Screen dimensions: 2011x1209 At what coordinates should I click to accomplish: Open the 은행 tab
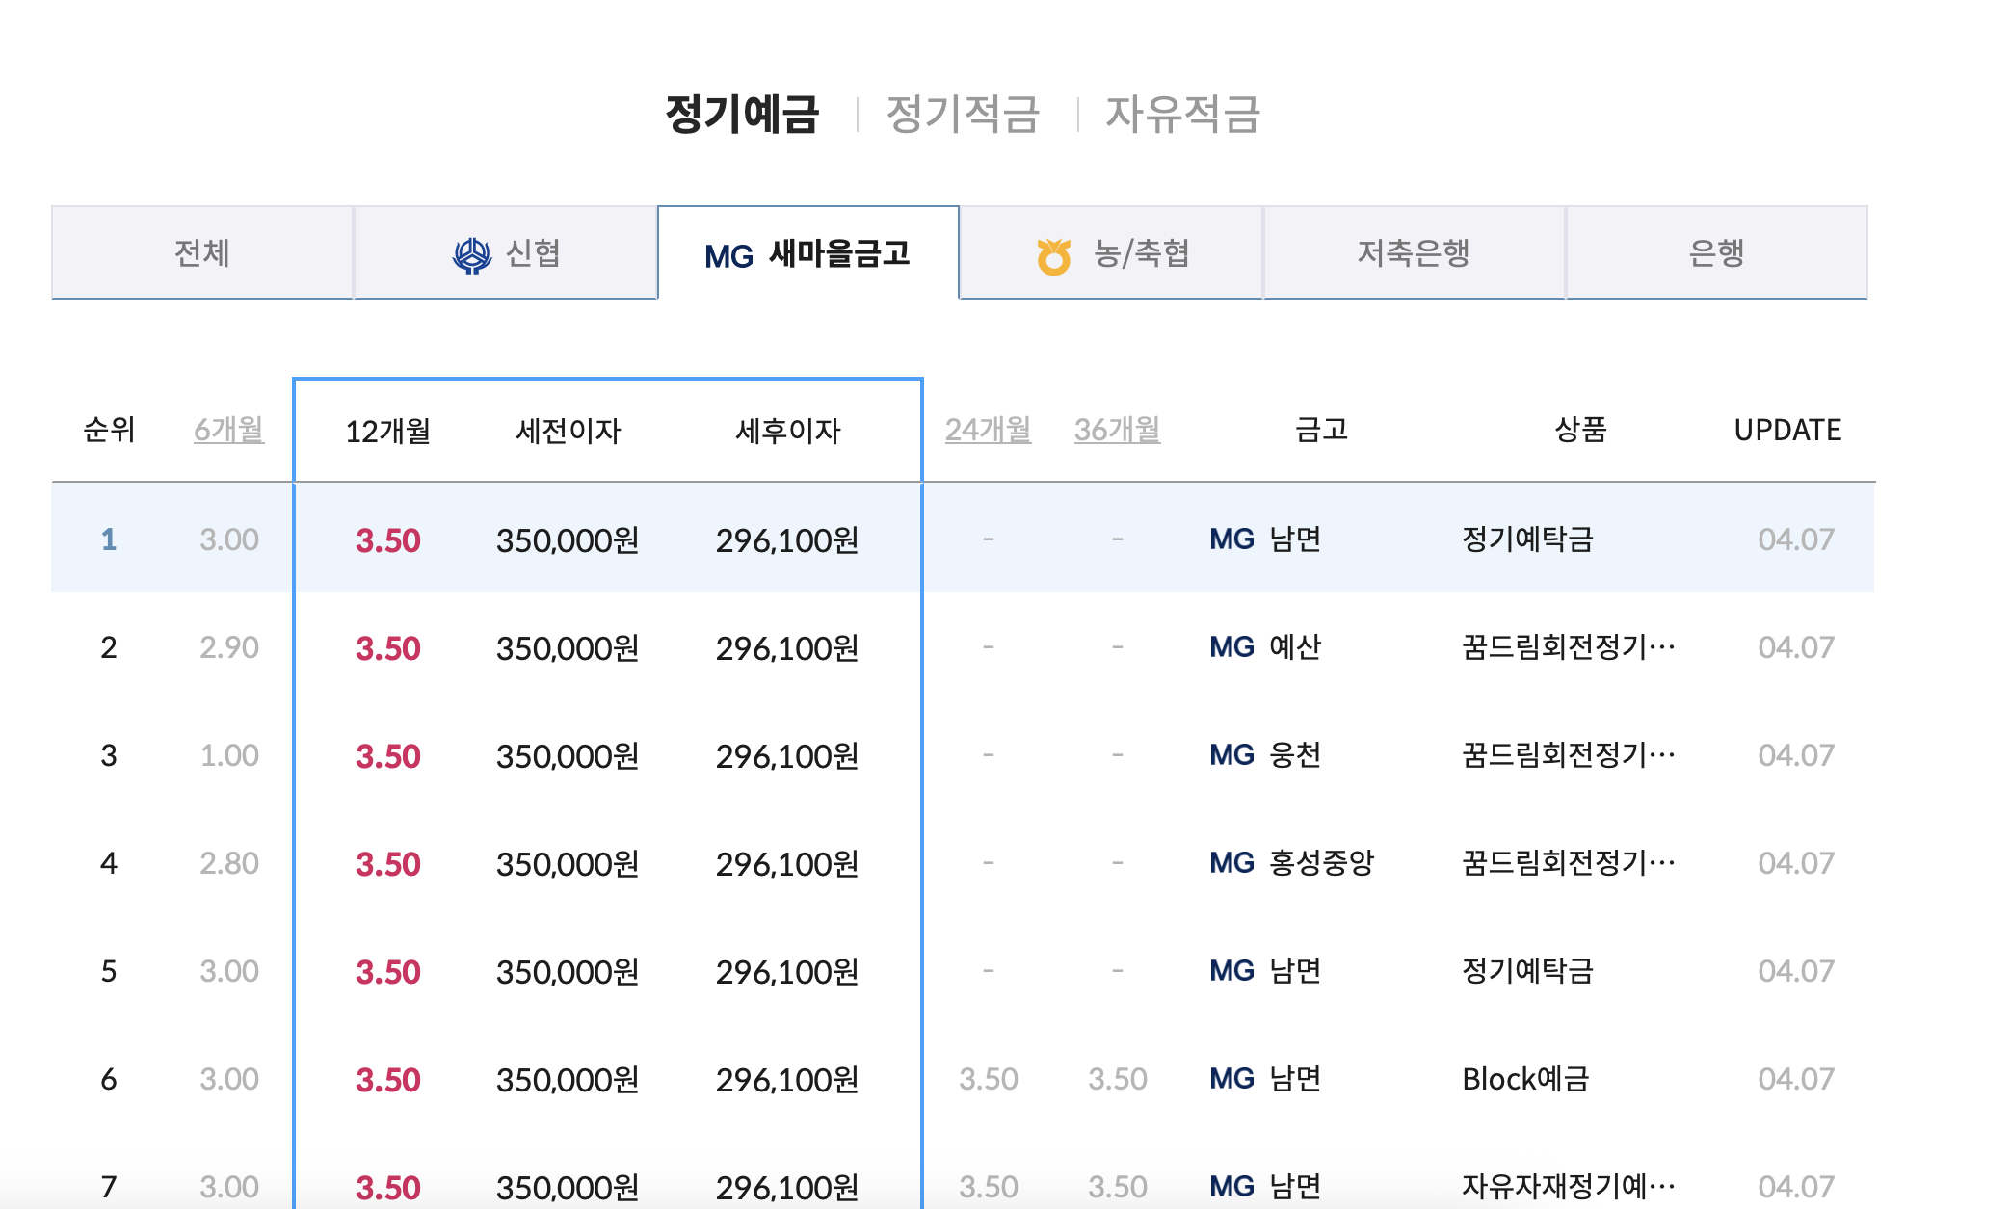pos(1716,253)
